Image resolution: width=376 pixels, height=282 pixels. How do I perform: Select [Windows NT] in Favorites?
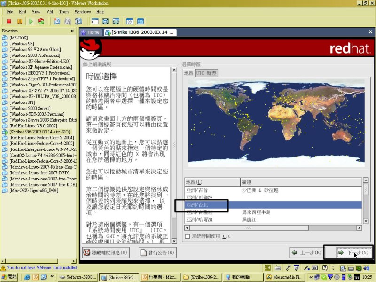[x=22, y=102]
